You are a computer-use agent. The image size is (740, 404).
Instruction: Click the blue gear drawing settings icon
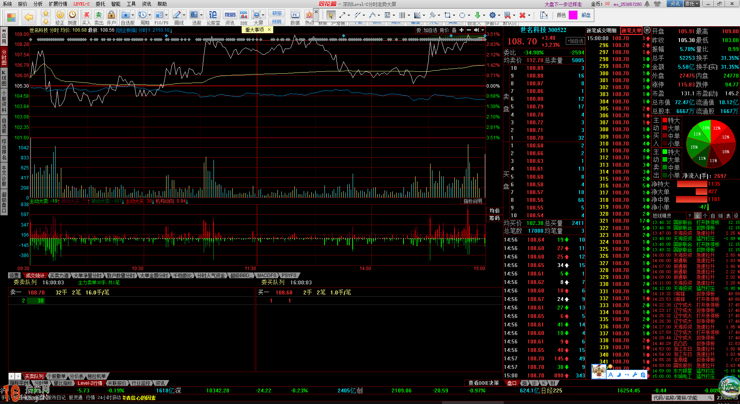tap(492, 15)
